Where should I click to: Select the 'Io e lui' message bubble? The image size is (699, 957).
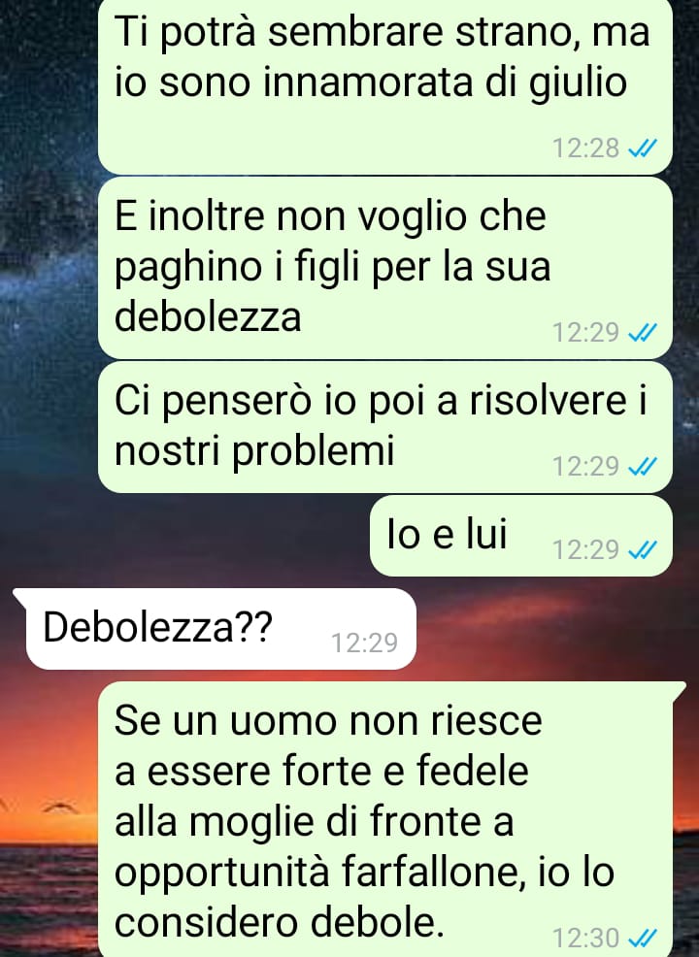pos(520,535)
